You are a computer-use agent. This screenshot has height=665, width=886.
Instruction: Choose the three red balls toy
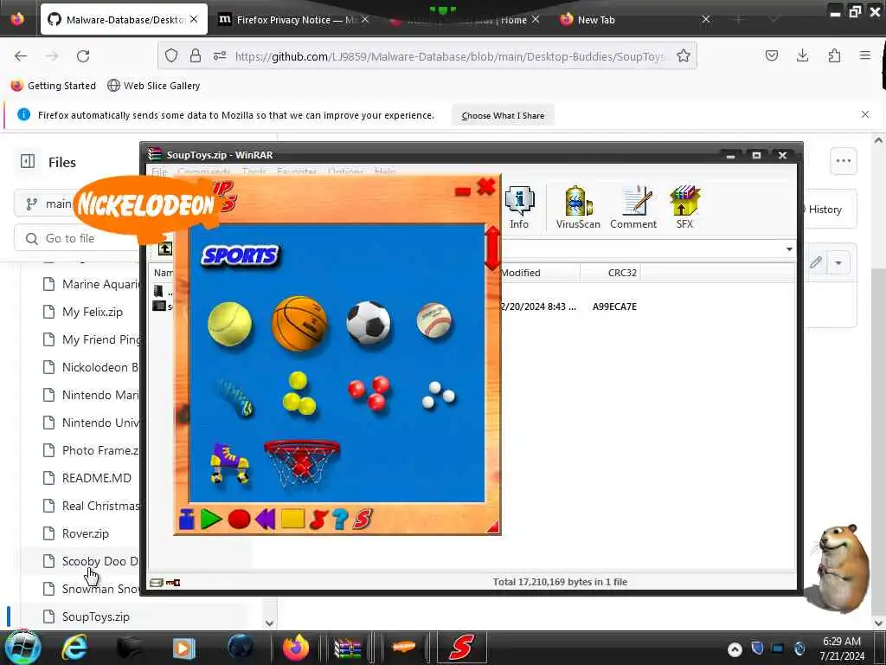tap(369, 392)
